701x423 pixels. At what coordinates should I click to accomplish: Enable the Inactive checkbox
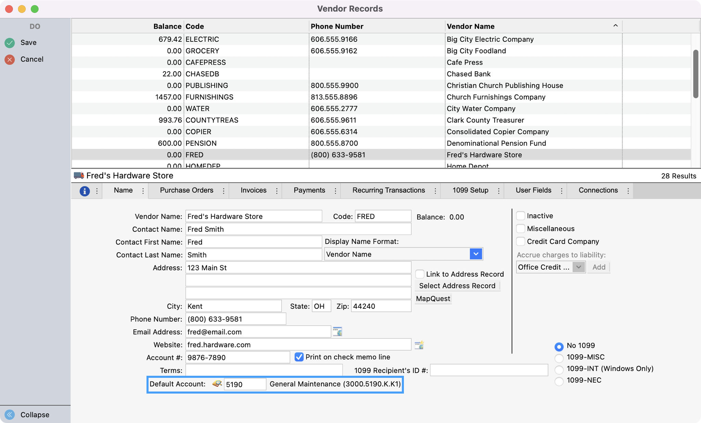click(521, 216)
